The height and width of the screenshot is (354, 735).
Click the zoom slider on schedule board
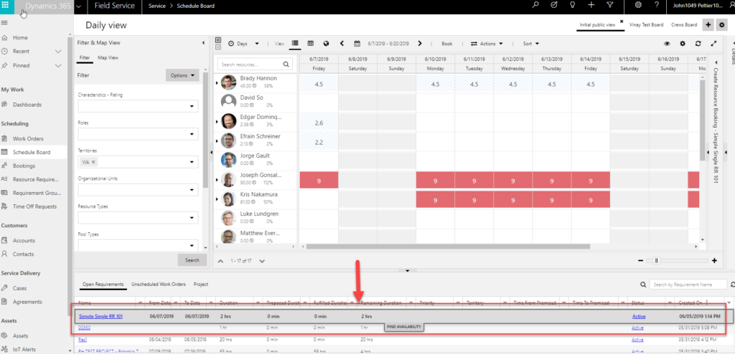click(x=655, y=261)
